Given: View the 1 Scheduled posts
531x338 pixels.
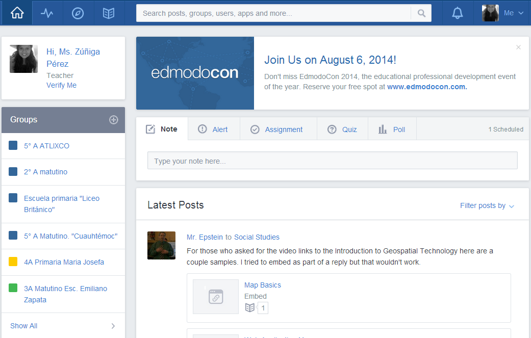Looking at the screenshot, I should [x=505, y=129].
